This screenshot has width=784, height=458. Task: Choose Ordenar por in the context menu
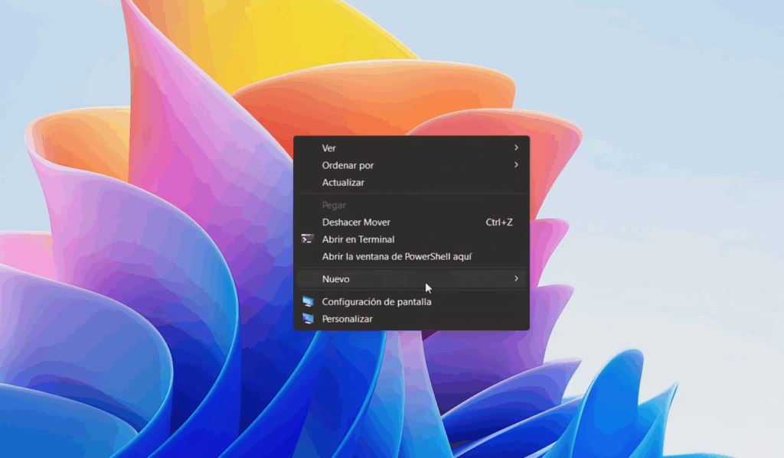348,165
